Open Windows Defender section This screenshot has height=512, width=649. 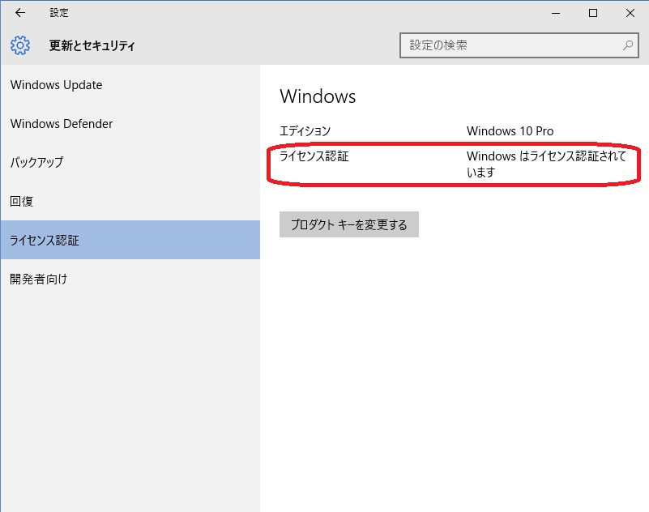[x=130, y=124]
